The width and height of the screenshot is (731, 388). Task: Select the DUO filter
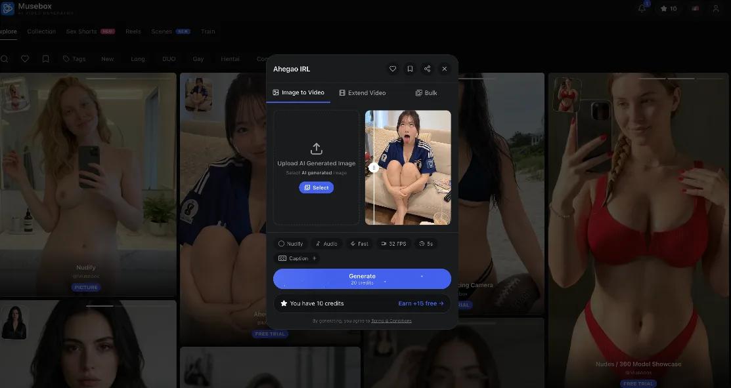(169, 59)
